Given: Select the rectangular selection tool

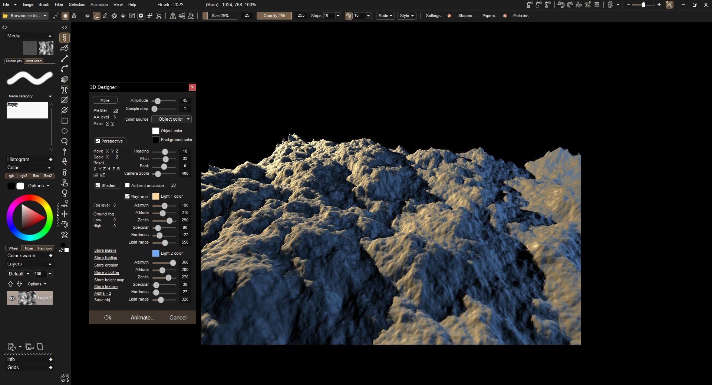Looking at the screenshot, I should (65, 121).
